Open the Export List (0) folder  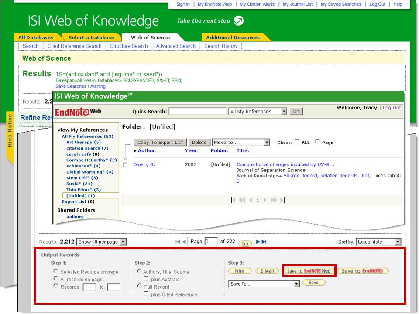click(78, 201)
